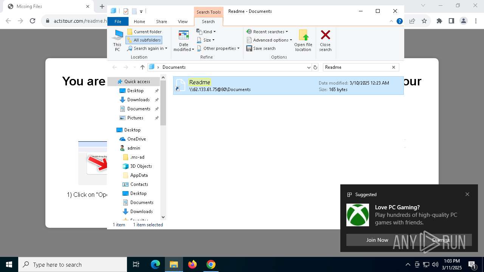This screenshot has width=484, height=272.
Task: Click the Refresh button in the address bar
Action: click(315, 67)
